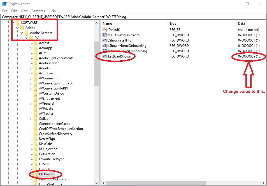Open the File menu
This screenshot has width=267, height=186.
tap(5, 11)
